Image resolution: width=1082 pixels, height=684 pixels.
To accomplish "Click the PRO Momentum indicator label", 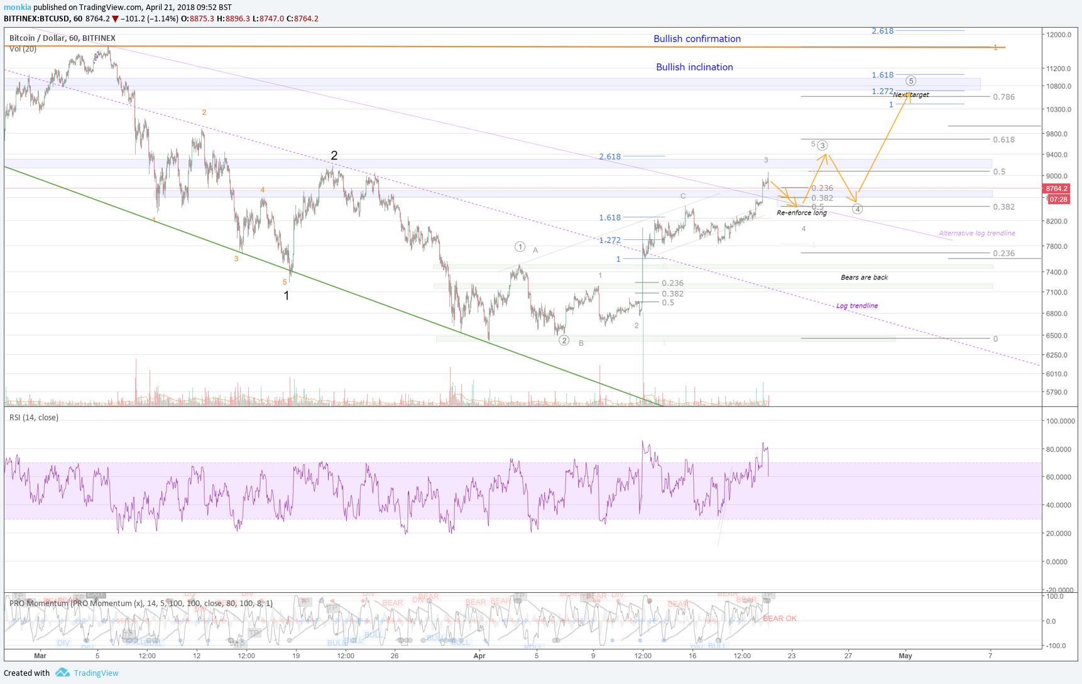I will coord(141,603).
